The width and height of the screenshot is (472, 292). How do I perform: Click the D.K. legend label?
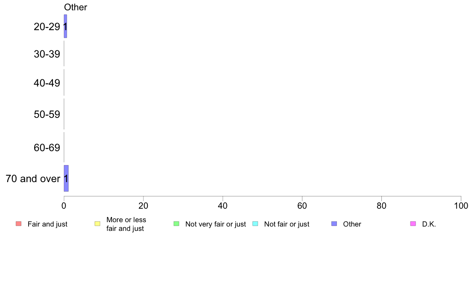(429, 224)
